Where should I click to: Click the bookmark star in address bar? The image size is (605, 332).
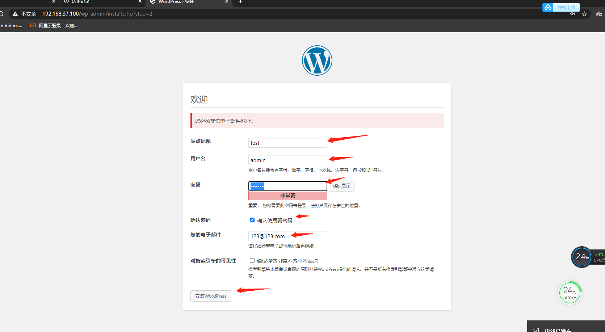click(584, 14)
